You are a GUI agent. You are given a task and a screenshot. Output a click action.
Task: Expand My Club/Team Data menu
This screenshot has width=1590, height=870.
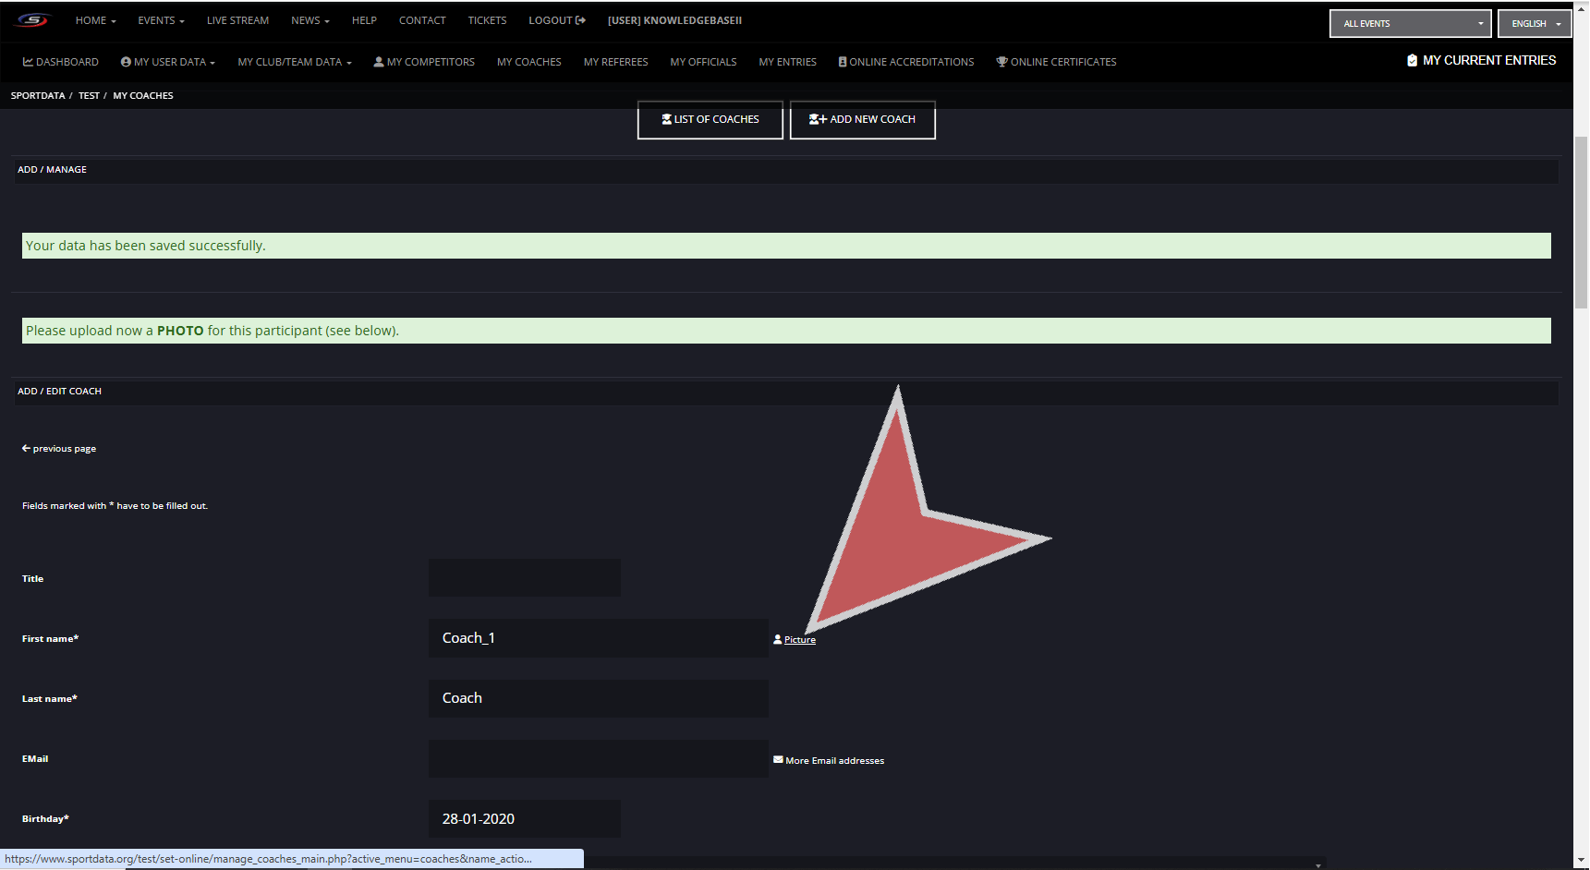(294, 62)
